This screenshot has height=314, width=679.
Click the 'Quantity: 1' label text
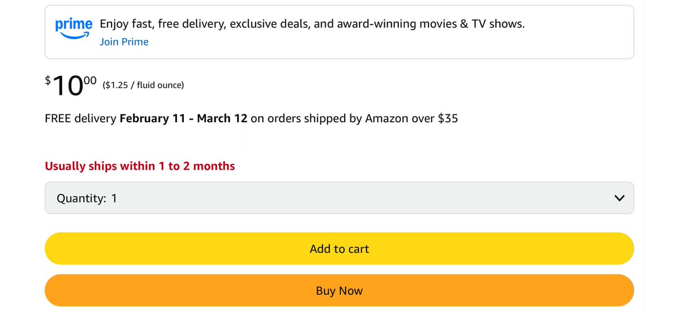(87, 199)
